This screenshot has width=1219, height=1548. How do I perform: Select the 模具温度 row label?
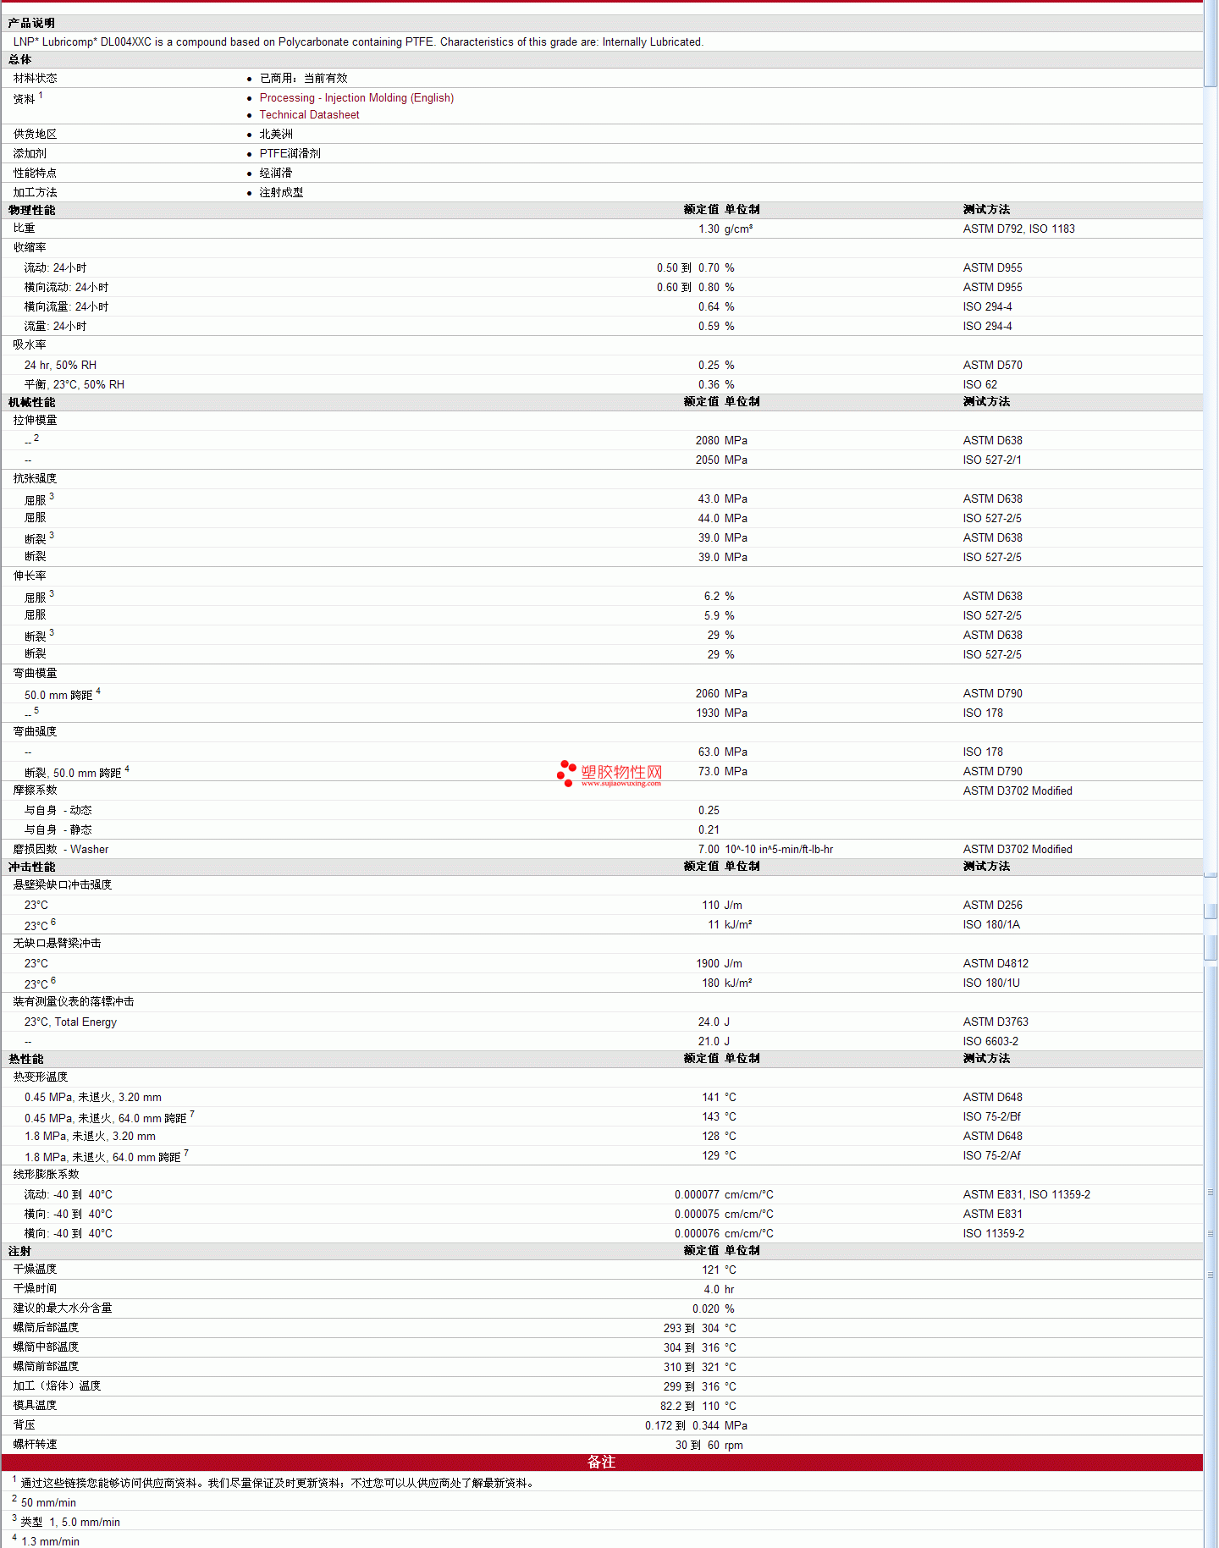(x=36, y=1405)
